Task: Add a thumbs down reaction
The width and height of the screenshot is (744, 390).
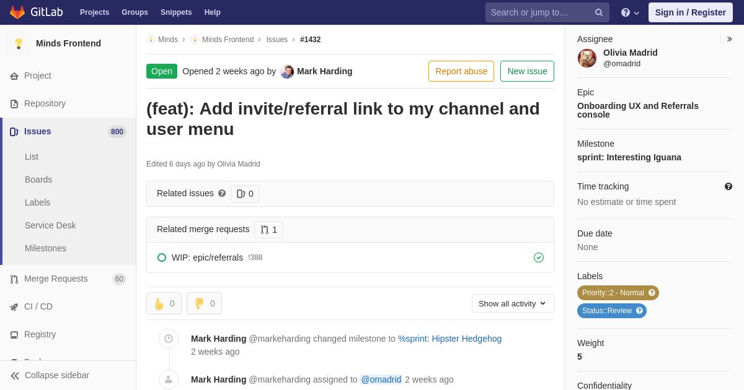Action: click(x=204, y=303)
